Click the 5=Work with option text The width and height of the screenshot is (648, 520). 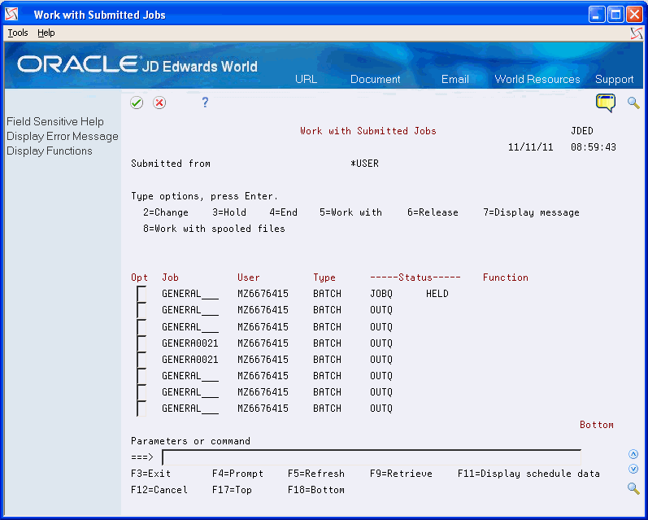(350, 212)
